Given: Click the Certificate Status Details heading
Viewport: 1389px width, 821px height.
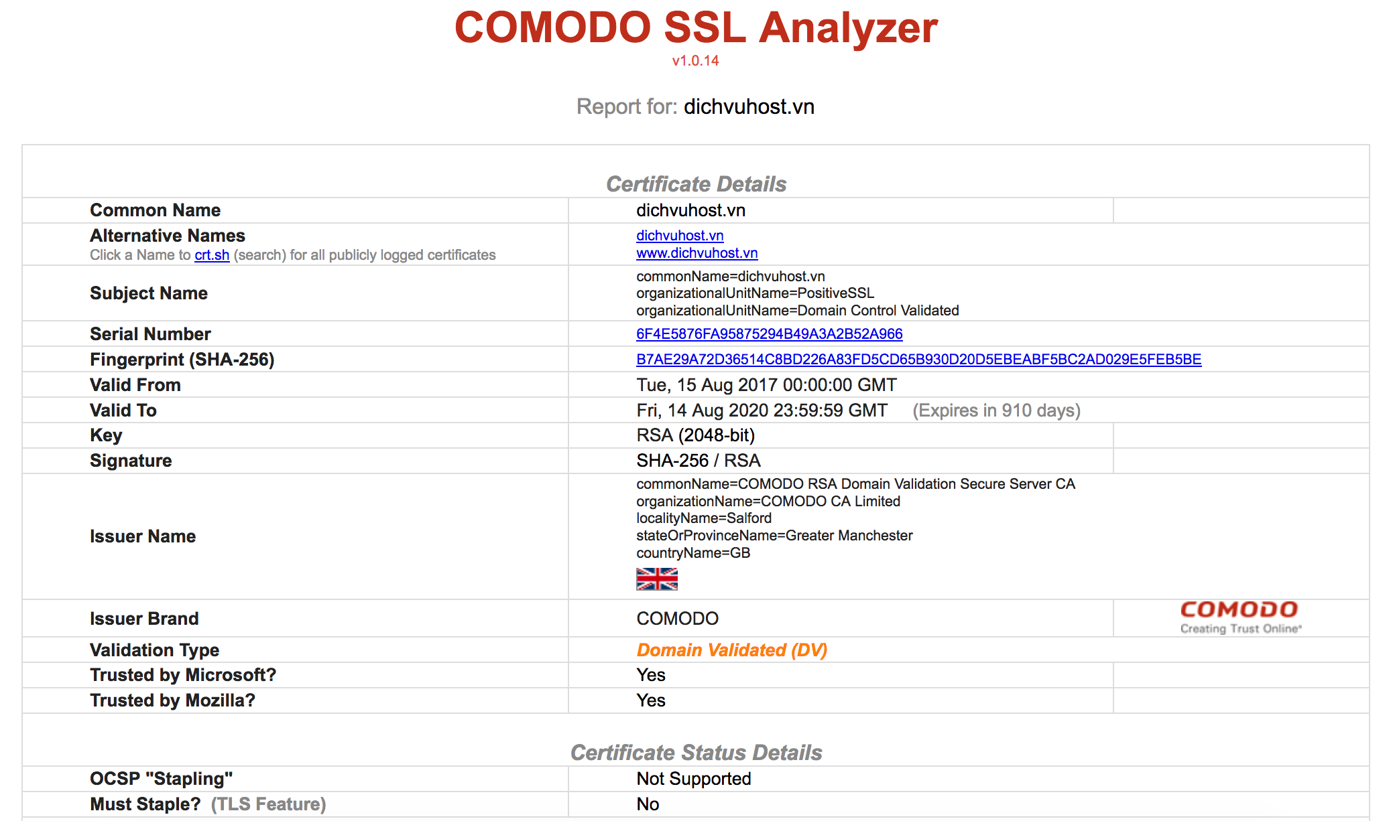Looking at the screenshot, I should (x=696, y=753).
